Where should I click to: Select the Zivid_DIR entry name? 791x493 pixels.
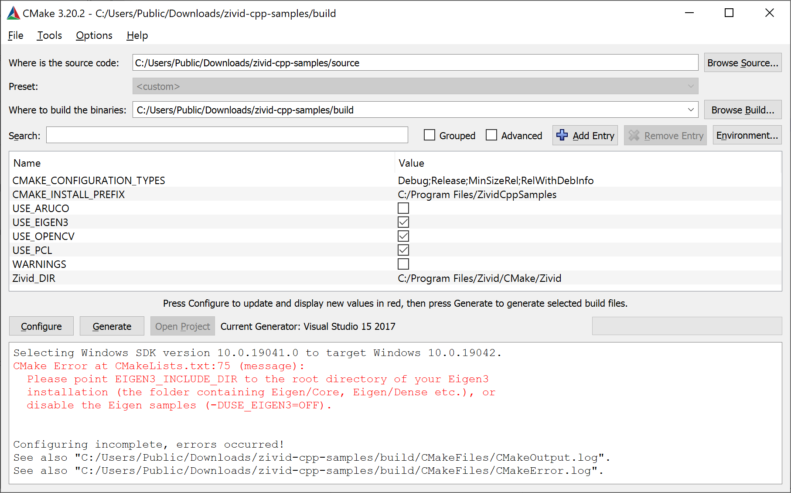(x=34, y=278)
